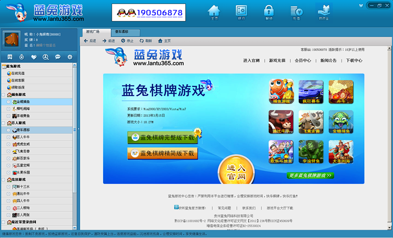Open the 常见问题 footer link
393x238 pixels.
tap(225, 208)
